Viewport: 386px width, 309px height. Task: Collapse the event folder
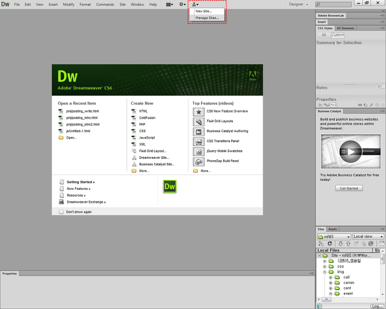[x=330, y=293]
